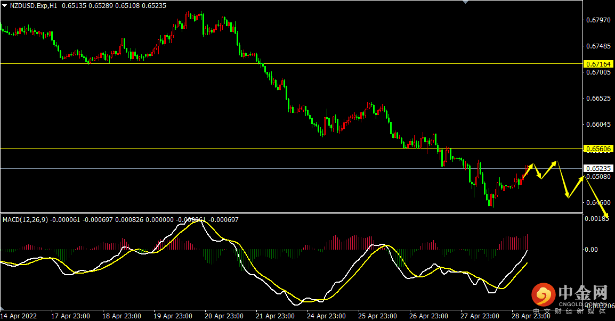Click the current price tag 0.65235

598,169
